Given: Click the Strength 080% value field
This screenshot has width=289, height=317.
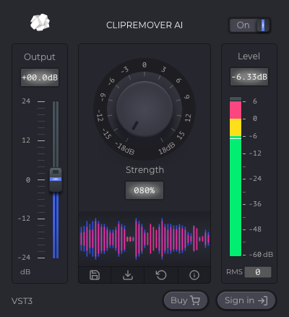Looking at the screenshot, I should [x=144, y=190].
